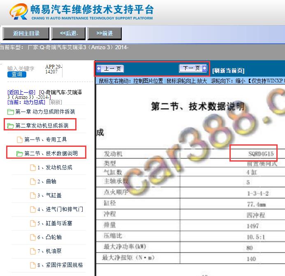Click document icon beside 7、机油泵
Viewport: 285px width, 276px height.
(33, 251)
